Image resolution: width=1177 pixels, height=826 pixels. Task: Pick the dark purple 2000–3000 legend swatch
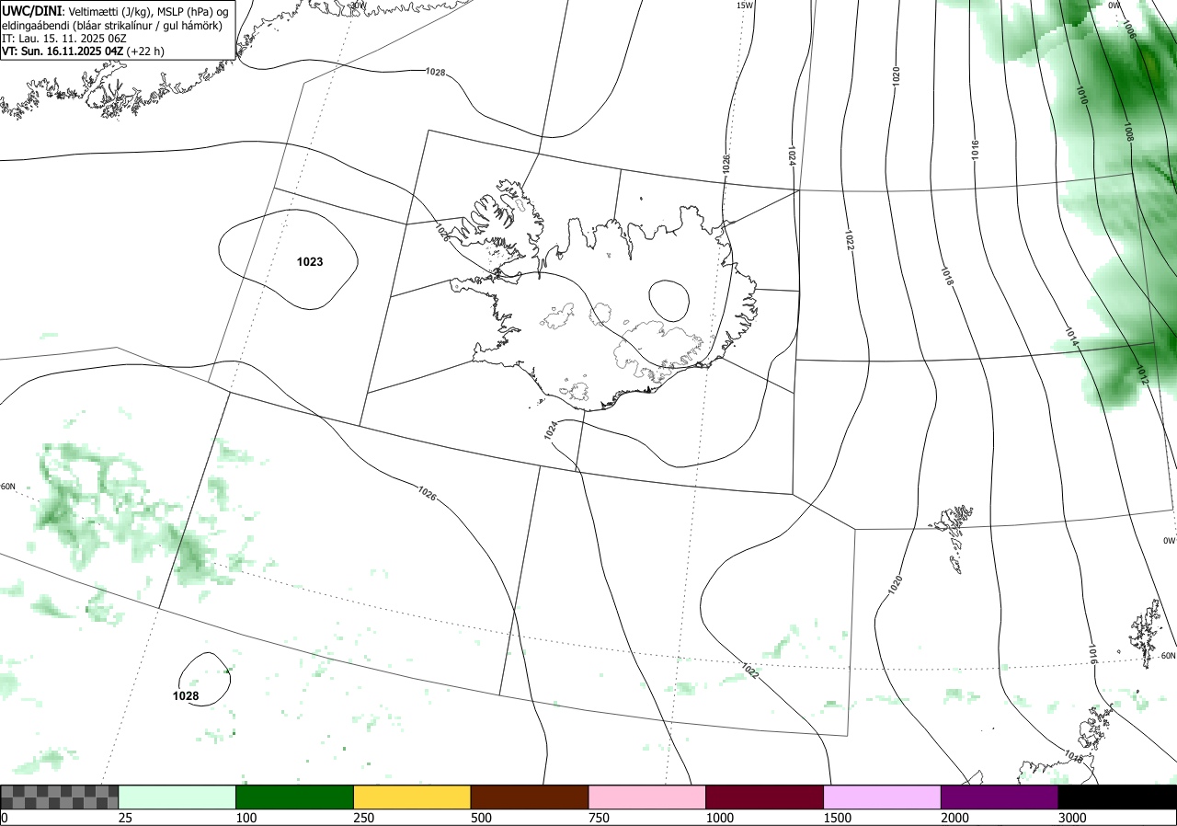(1000, 797)
